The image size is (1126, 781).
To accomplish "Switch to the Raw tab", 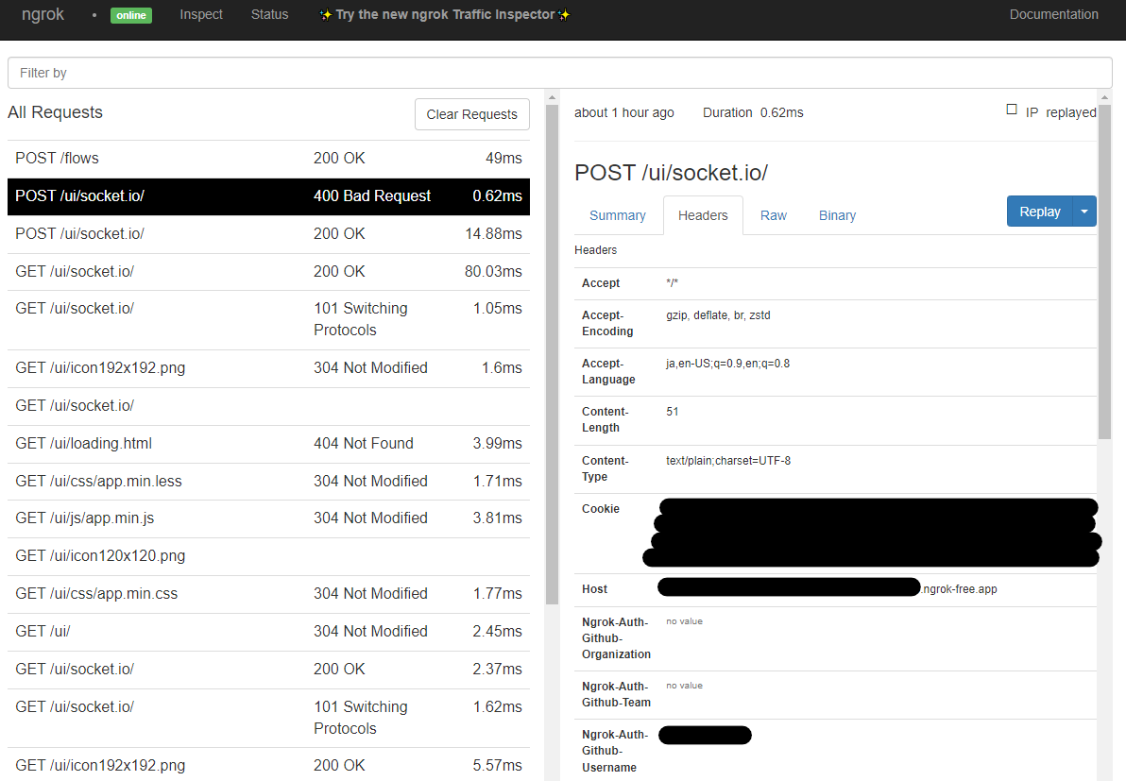I will [773, 215].
